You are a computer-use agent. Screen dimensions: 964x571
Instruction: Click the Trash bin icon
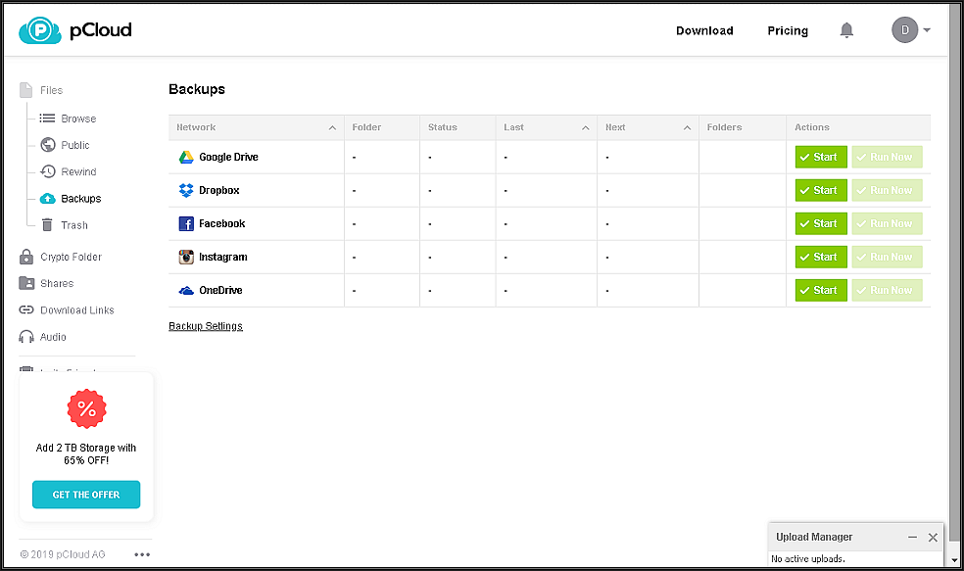click(x=47, y=225)
